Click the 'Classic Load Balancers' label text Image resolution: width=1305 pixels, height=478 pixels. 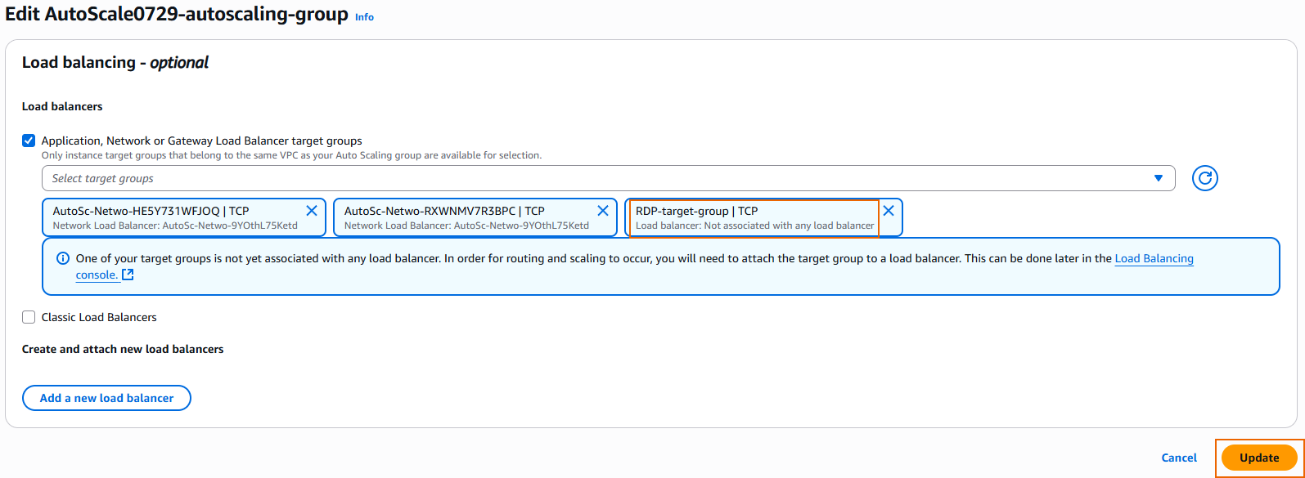coord(99,317)
